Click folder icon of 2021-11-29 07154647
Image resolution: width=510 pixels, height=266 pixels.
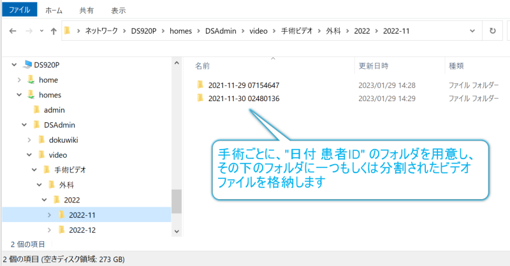tap(200, 85)
